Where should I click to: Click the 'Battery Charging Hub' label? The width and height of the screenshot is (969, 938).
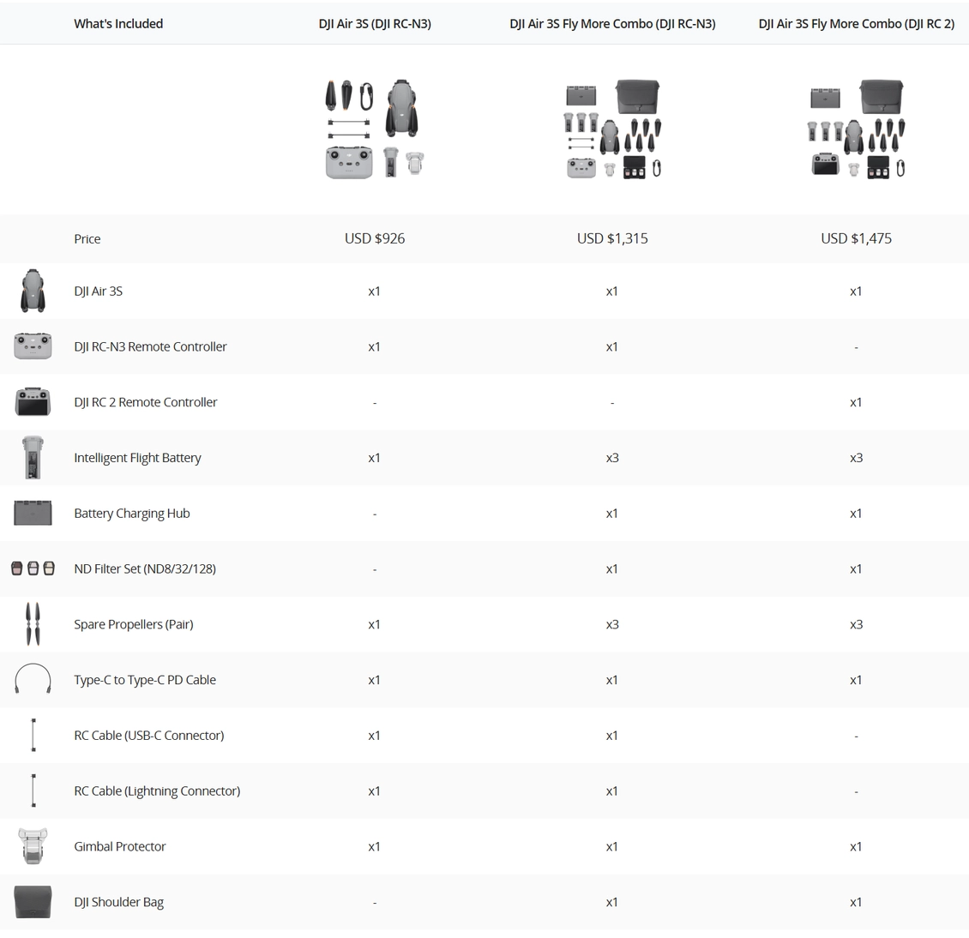point(132,514)
